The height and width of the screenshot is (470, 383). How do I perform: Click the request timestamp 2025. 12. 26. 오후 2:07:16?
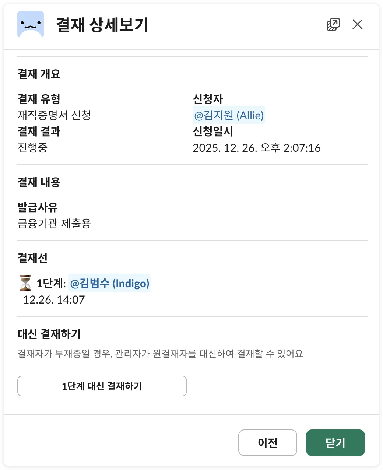coord(256,148)
